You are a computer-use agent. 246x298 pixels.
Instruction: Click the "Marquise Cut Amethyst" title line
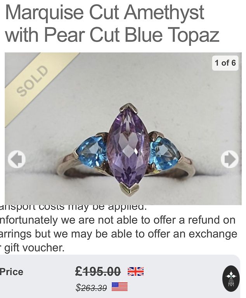tap(104, 13)
